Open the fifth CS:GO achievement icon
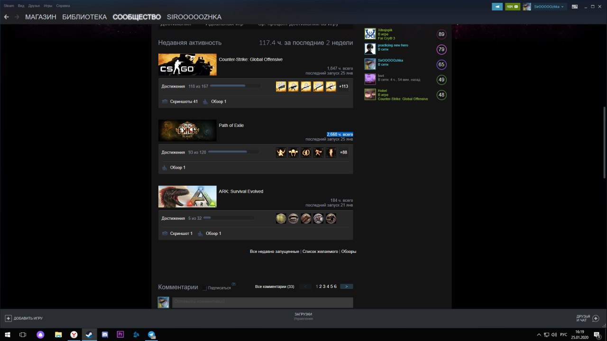Viewport: 607px width, 341px height. point(331,86)
